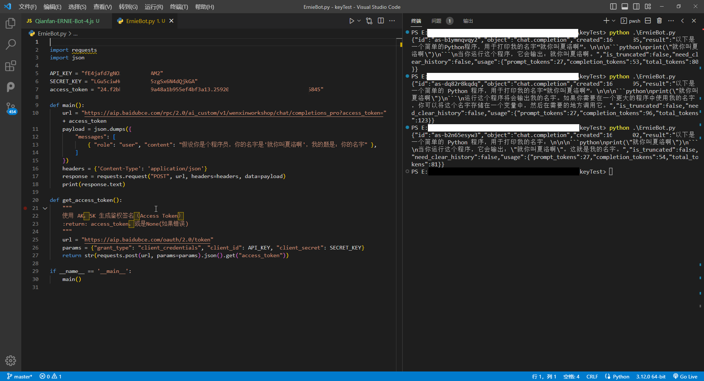Viewport: 704px width, 381px height.
Task: Expand the breadcrumb ellipsis symbol
Action: (76, 33)
